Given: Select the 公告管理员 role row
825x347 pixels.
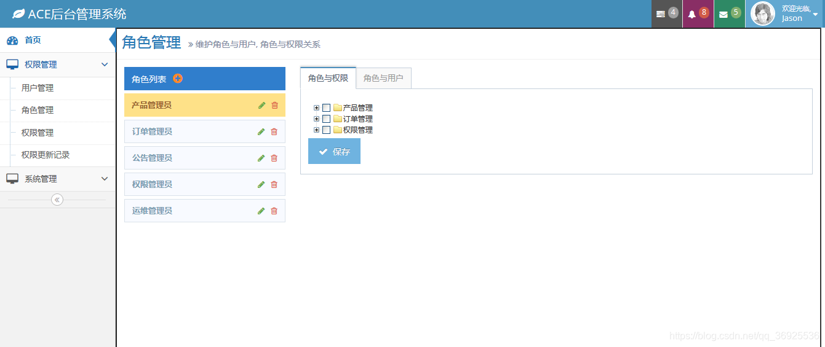Looking at the screenshot, I should [x=205, y=158].
